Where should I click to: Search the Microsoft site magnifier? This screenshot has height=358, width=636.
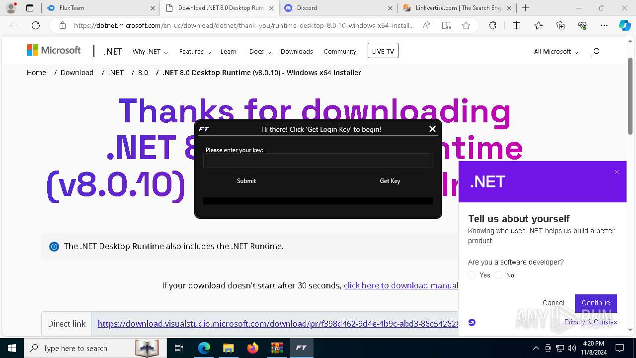tap(595, 52)
